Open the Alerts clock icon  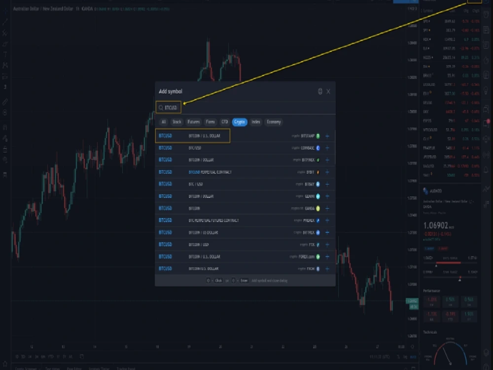[488, 15]
